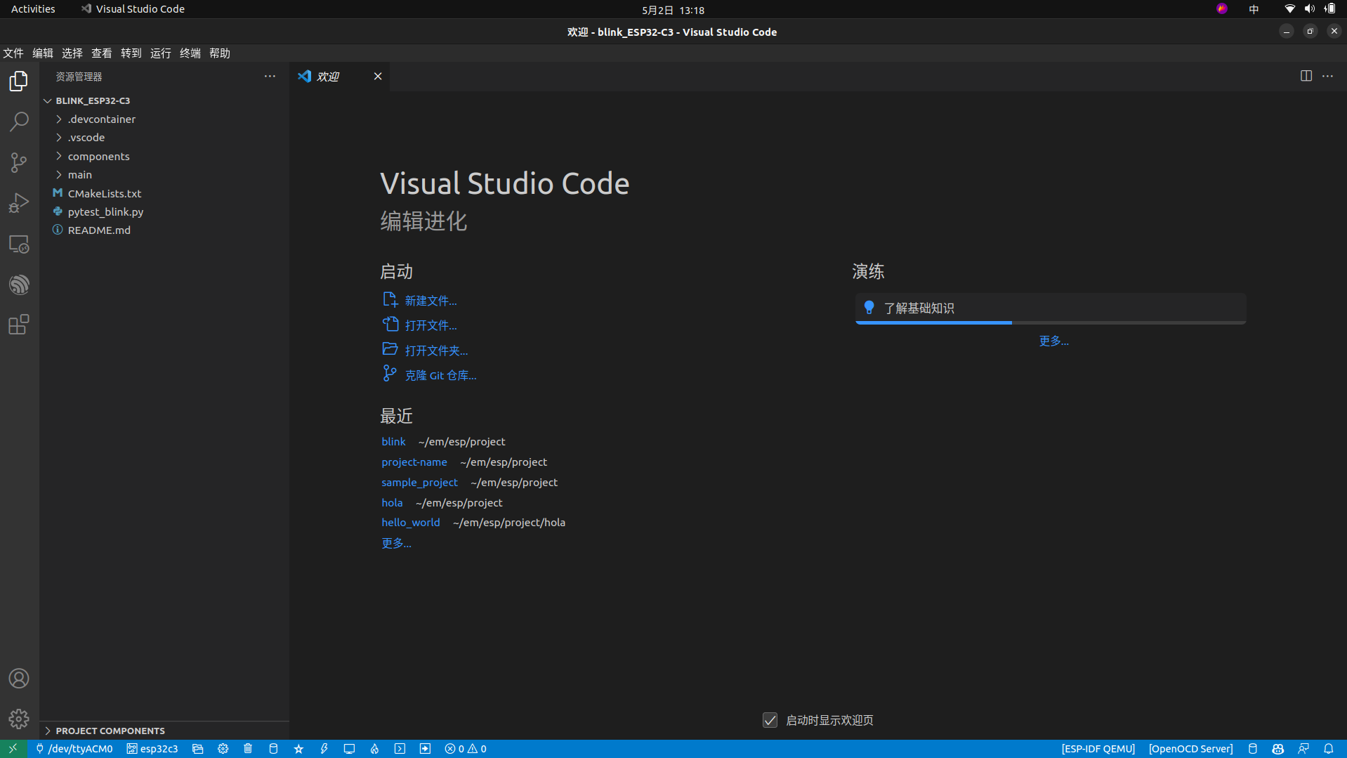Open editor More Actions ellipsis
The height and width of the screenshot is (758, 1347).
click(x=1327, y=76)
